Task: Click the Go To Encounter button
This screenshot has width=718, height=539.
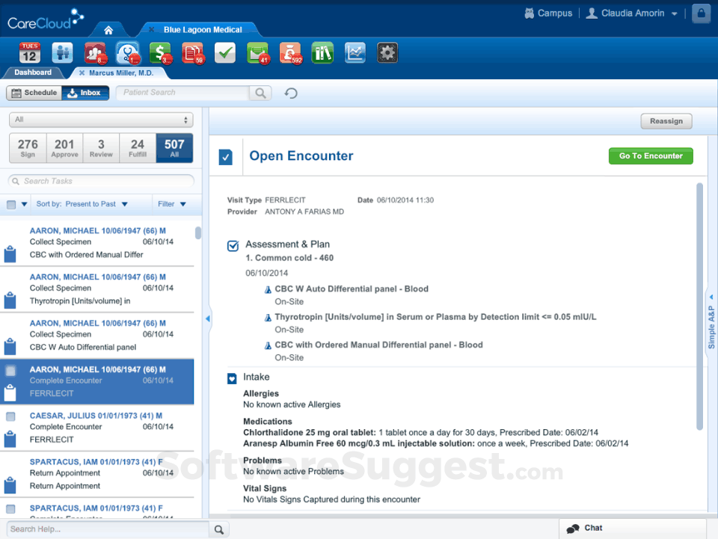Action: [x=651, y=156]
